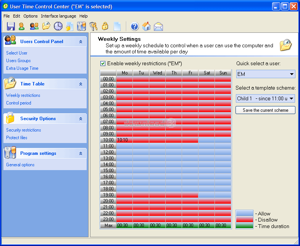Screen dimensions: 300x246
Task: Open the Options menu
Action: [x=31, y=16]
